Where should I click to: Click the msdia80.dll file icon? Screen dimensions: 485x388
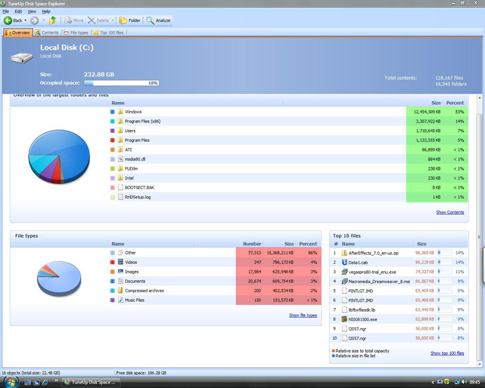coord(120,159)
